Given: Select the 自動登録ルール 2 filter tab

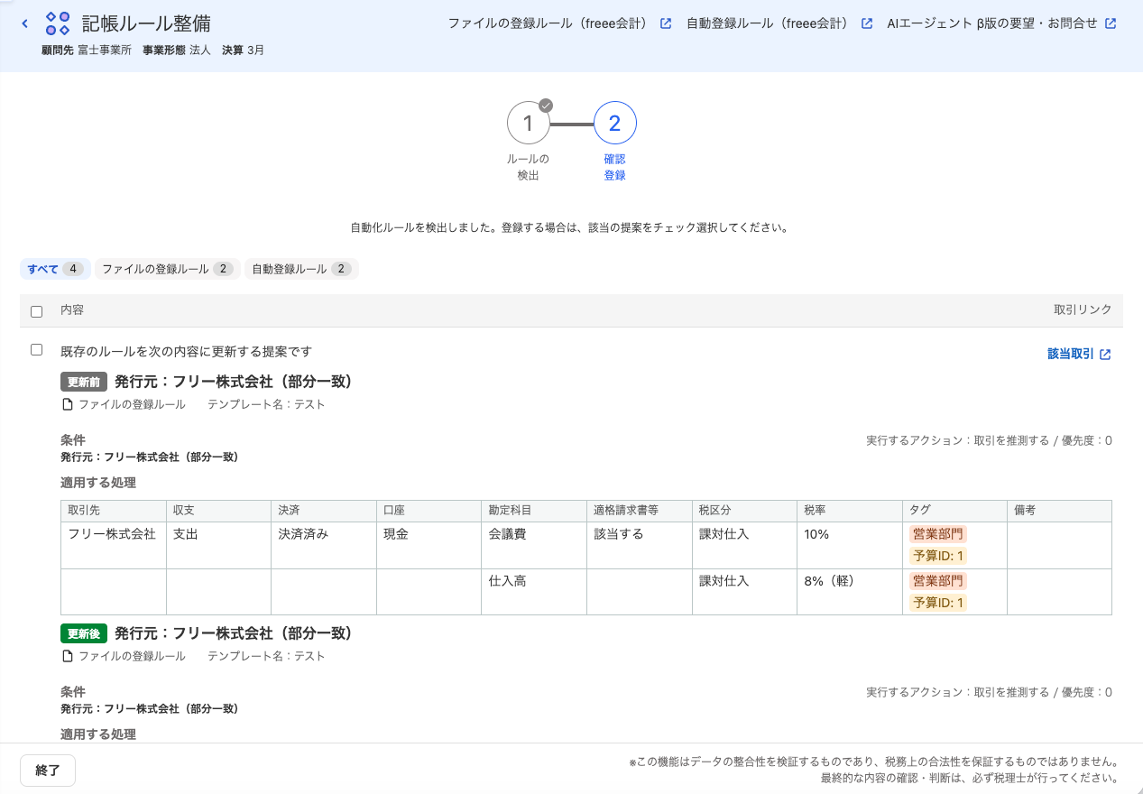Looking at the screenshot, I should (x=301, y=269).
